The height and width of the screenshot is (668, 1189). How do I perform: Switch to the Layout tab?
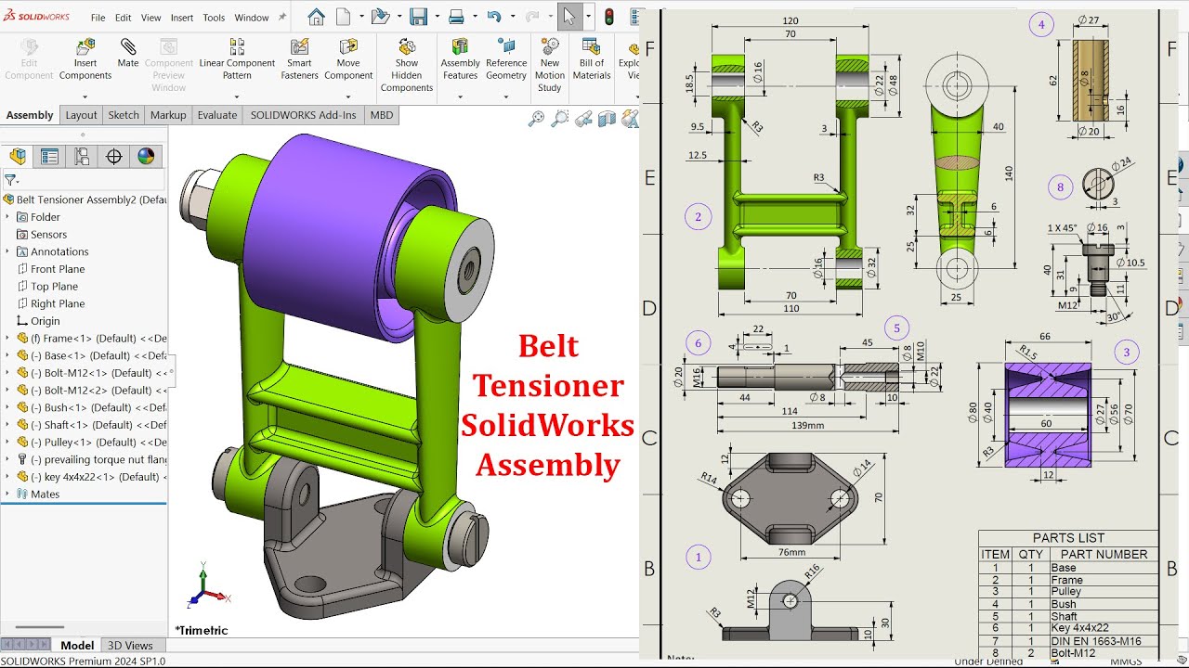81,115
